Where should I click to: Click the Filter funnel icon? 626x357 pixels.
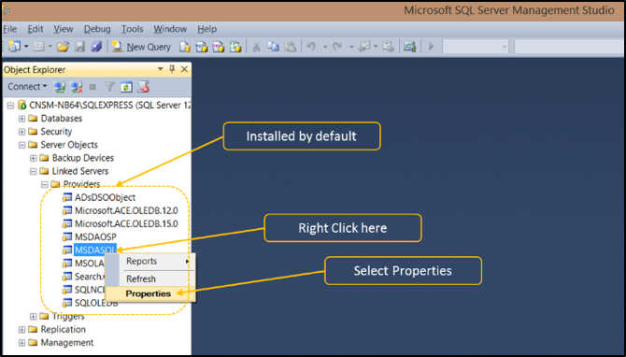point(109,87)
